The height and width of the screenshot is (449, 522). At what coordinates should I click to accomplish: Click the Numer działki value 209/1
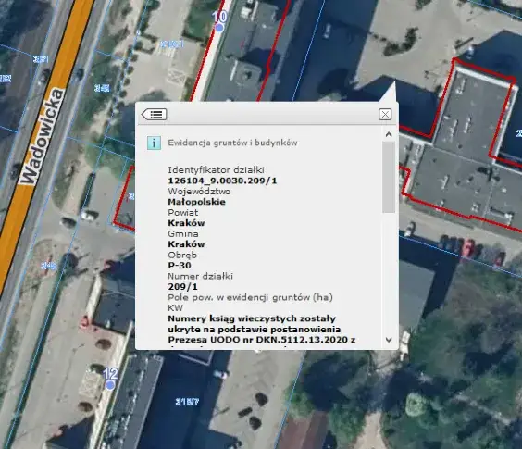tap(182, 286)
